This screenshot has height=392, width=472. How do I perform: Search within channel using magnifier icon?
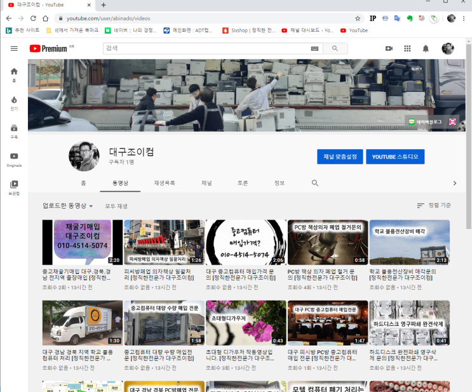click(x=315, y=183)
